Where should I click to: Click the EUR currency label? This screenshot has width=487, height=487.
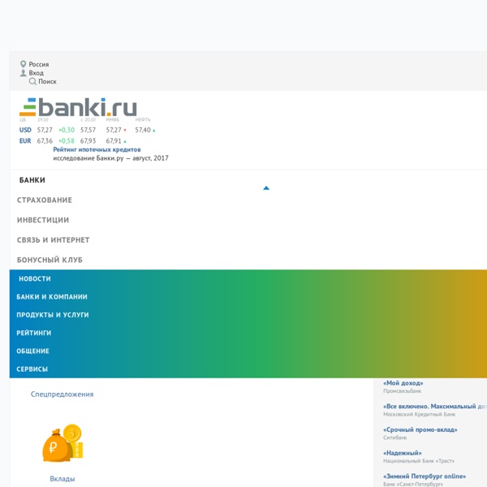pyautogui.click(x=25, y=141)
